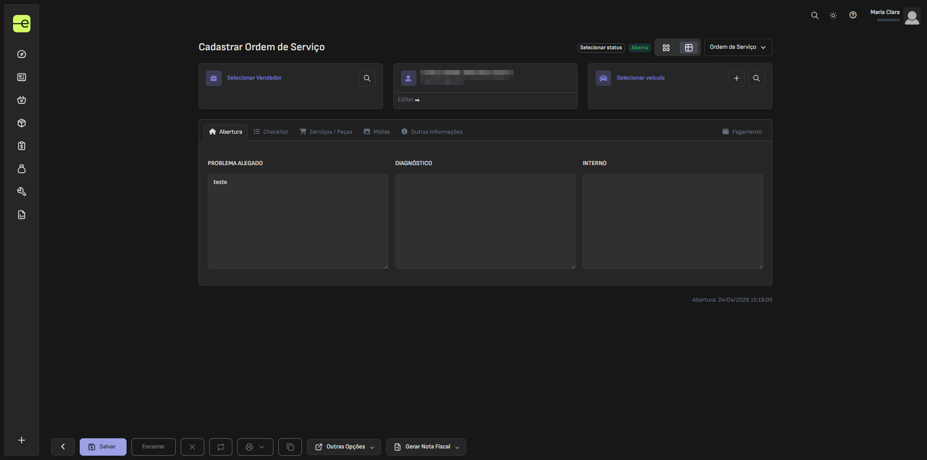This screenshot has height=460, width=927.
Task: Open the package box icon in sidebar
Action: click(x=22, y=123)
